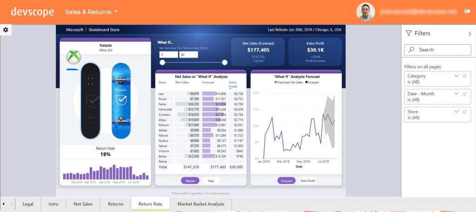Image resolution: width=476 pixels, height=212 pixels.
Task: Click the devscope logo
Action: pos(33,12)
